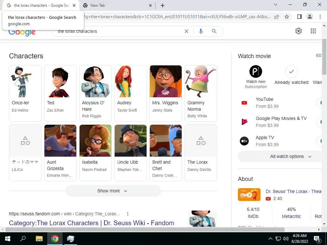327x245 pixels.
Task: Open File Explorer from taskbar
Action: tap(39, 239)
